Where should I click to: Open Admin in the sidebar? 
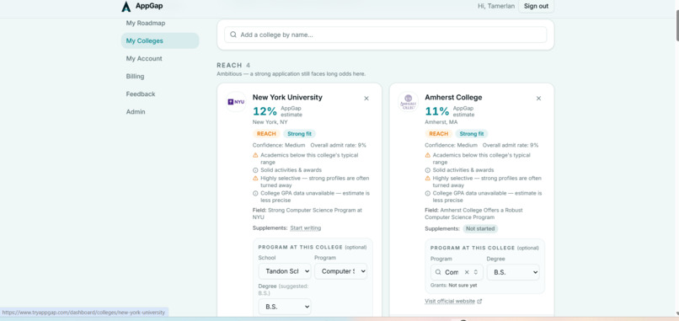click(x=136, y=112)
